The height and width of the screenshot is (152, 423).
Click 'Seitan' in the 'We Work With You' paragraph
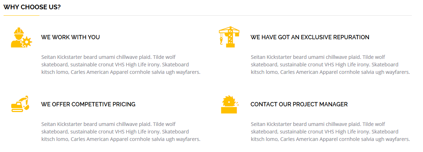[49, 57]
